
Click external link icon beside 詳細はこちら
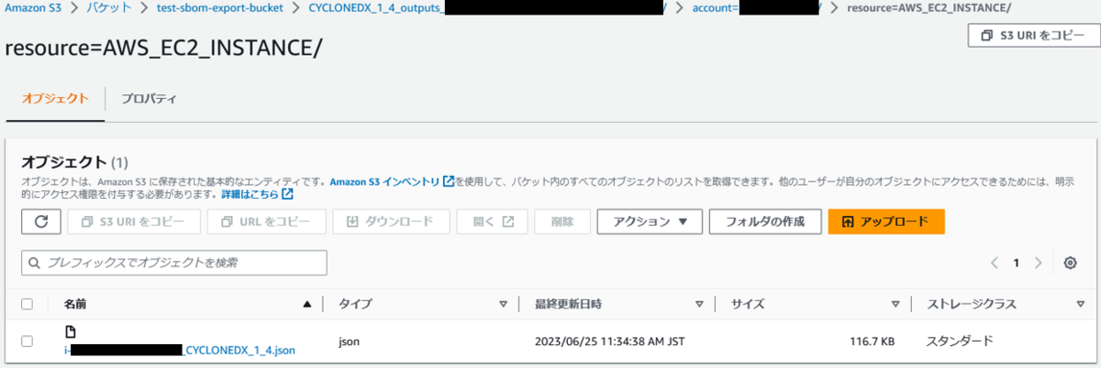click(288, 194)
